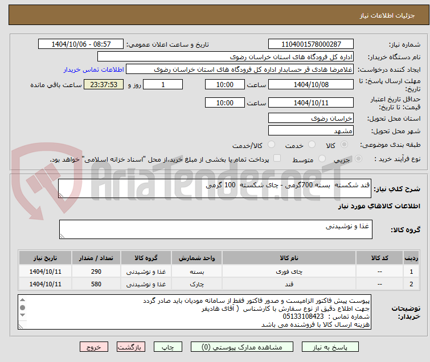The width and height of the screenshot is (430, 362).
Task: Click the buyer notes textarea
Action: coord(194,312)
